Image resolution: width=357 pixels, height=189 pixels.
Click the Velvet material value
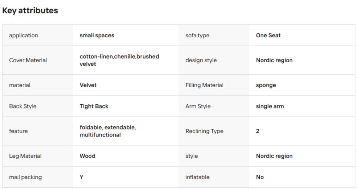click(88, 85)
